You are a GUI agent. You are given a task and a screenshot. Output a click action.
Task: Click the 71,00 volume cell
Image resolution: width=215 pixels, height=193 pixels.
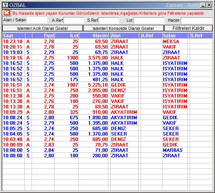point(101,150)
